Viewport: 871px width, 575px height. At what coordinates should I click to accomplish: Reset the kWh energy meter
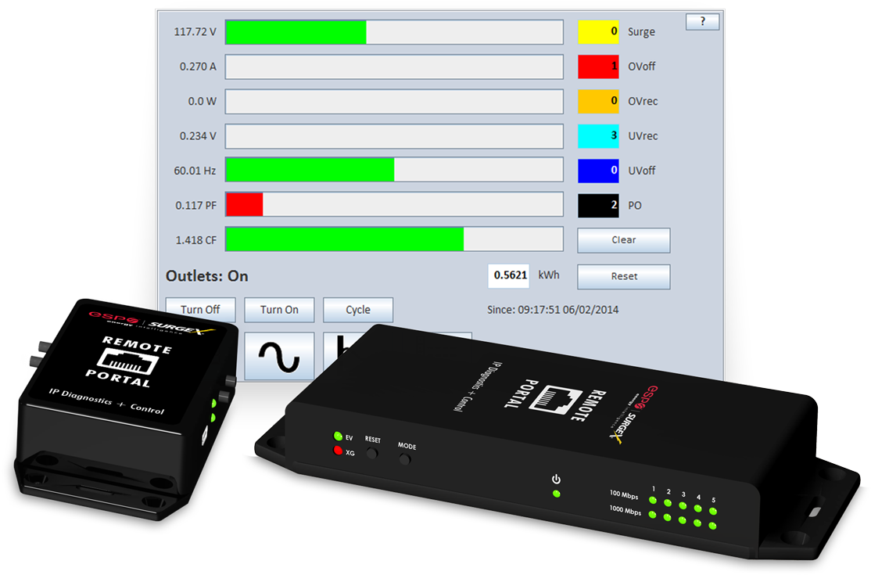click(x=623, y=276)
